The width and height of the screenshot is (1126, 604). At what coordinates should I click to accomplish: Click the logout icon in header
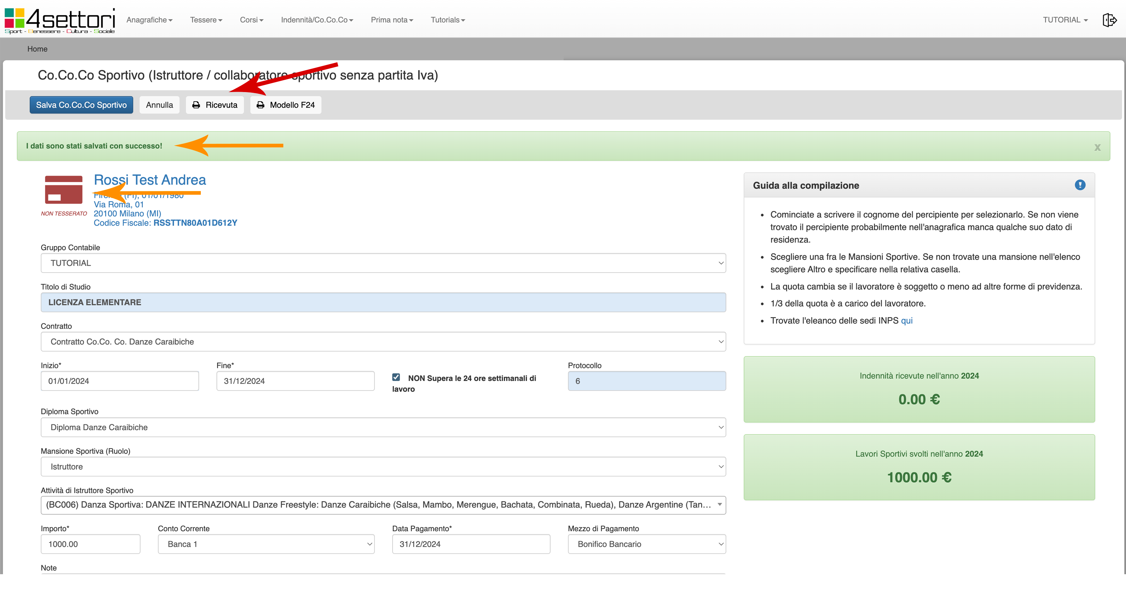click(x=1109, y=20)
